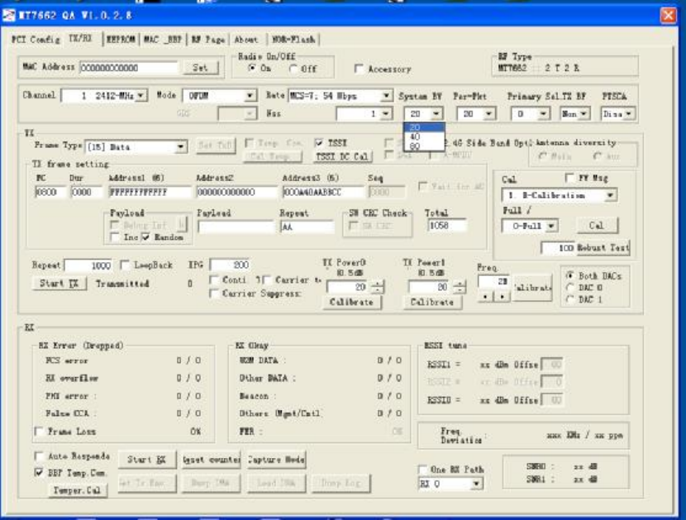Click the Address1 field
This screenshot has height=520, width=686.
click(x=150, y=192)
